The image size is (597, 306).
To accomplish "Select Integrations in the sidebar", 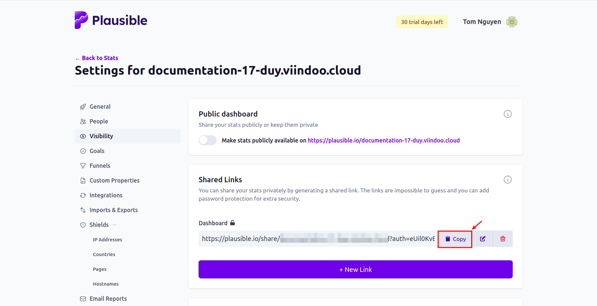I will pyautogui.click(x=106, y=195).
